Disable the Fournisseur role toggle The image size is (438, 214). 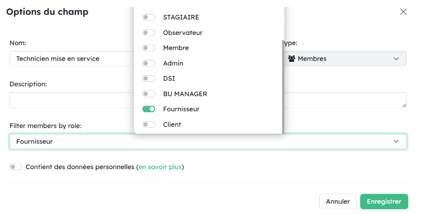(x=149, y=109)
